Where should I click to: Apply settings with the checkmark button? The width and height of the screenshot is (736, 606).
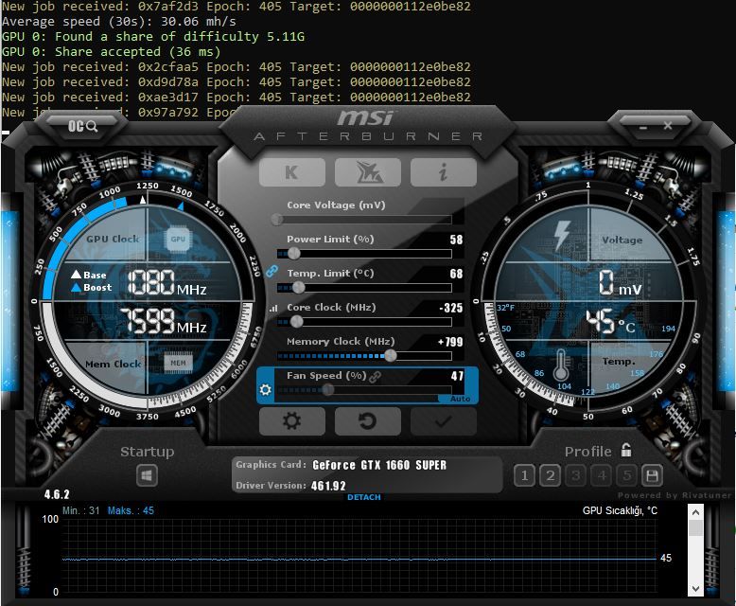tap(443, 421)
